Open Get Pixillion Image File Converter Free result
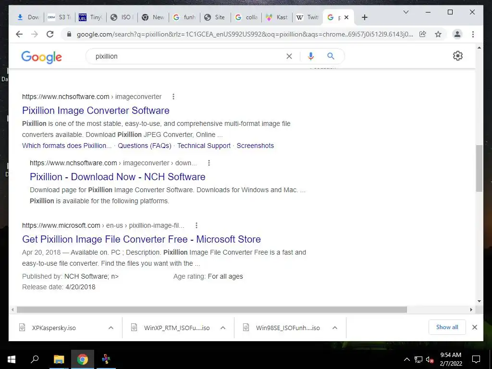The width and height of the screenshot is (492, 369). click(x=142, y=239)
